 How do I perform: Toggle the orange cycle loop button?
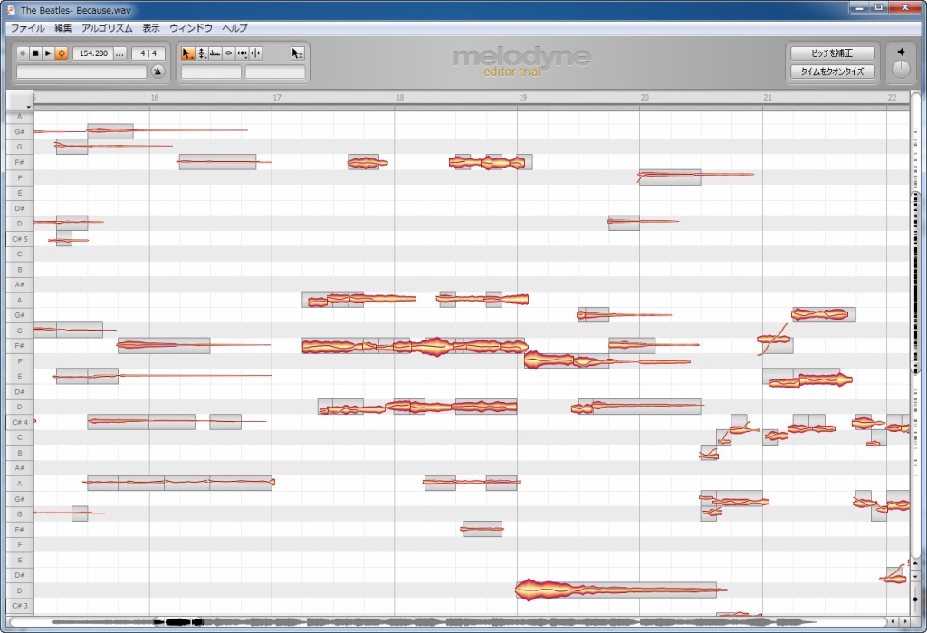pyautogui.click(x=62, y=53)
